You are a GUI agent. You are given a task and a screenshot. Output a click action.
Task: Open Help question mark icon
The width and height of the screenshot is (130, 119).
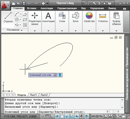[x=110, y=3]
